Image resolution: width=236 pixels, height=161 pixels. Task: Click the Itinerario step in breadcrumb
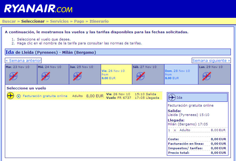tap(99, 21)
